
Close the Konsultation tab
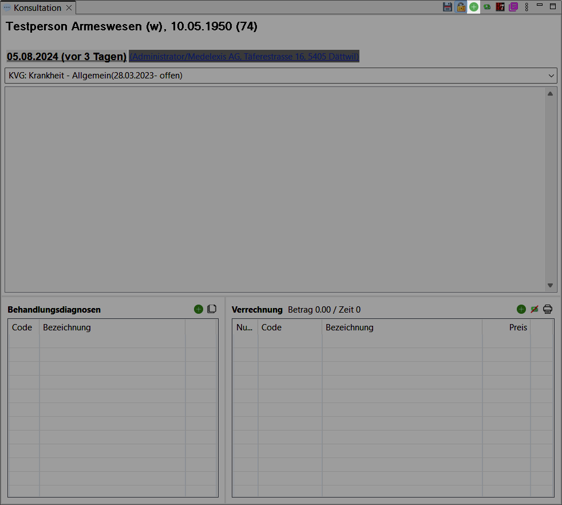click(69, 8)
